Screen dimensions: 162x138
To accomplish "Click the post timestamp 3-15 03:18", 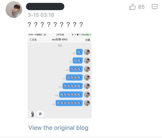I will click(41, 15).
